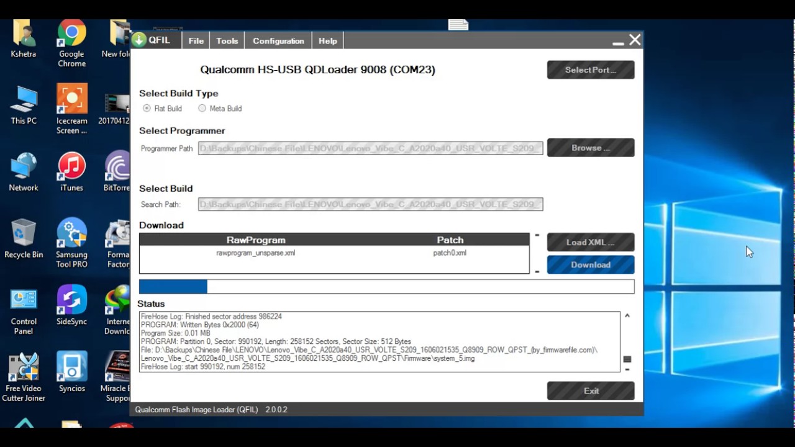Click the minus button below Download
The width and height of the screenshot is (795, 447).
537,271
